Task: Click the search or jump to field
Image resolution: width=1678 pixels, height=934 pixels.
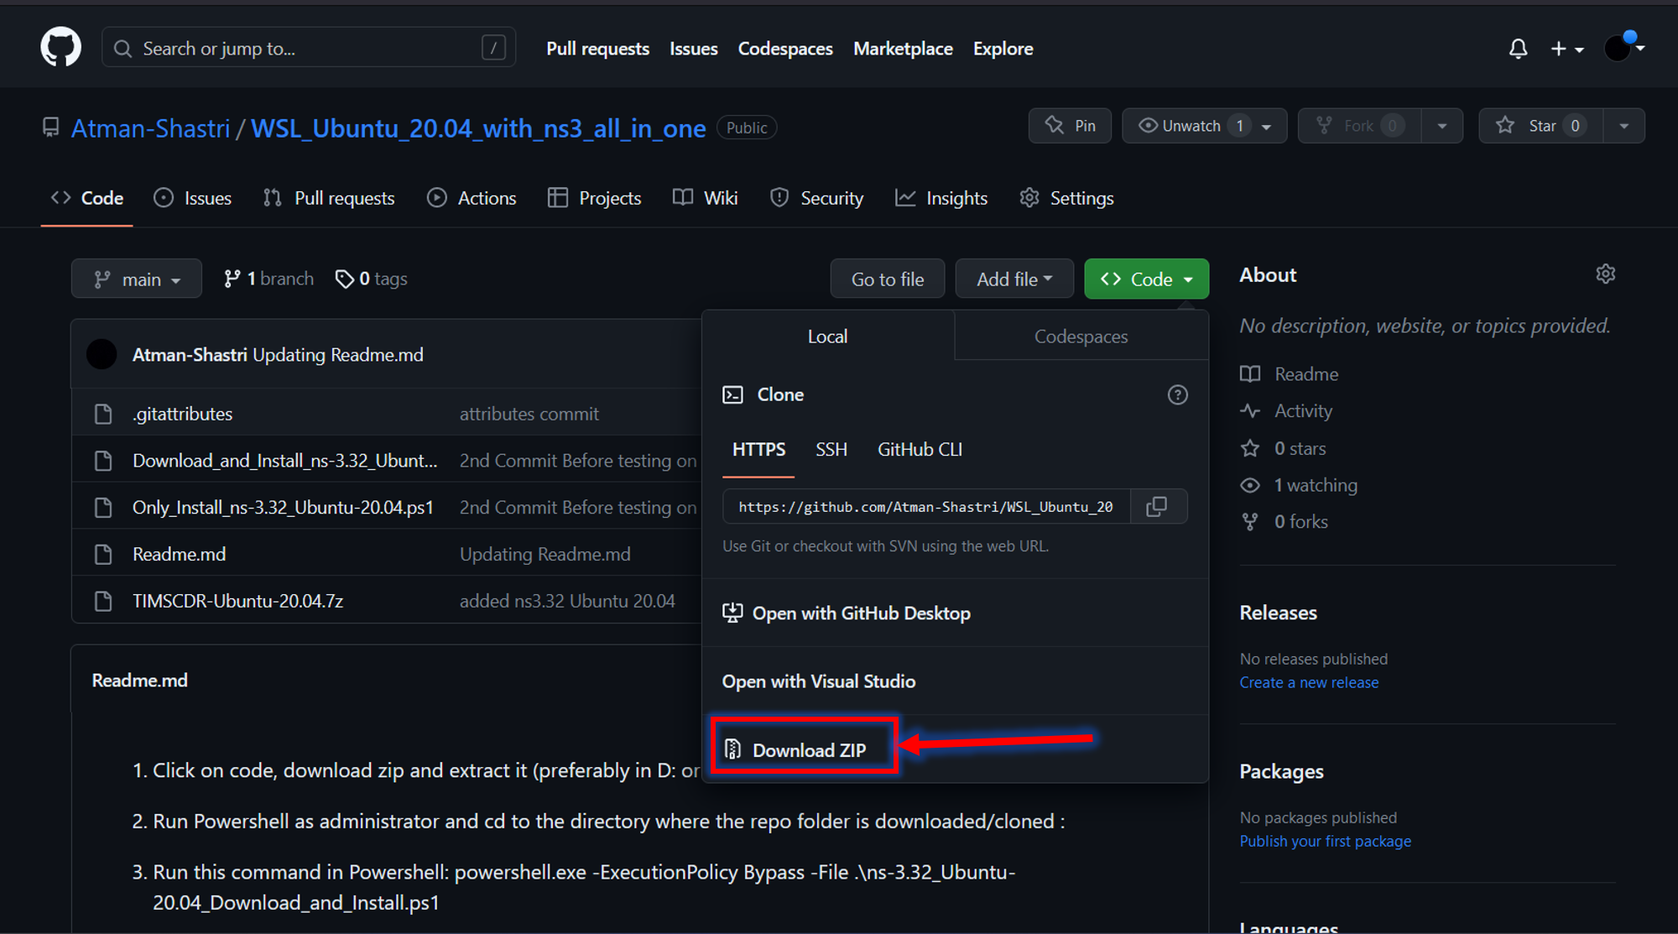Action: [308, 48]
